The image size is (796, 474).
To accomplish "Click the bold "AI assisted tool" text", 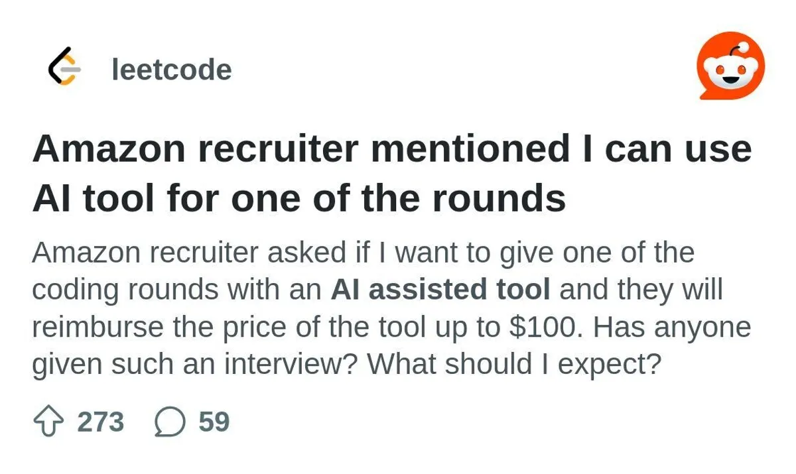I will pyautogui.click(x=440, y=290).
